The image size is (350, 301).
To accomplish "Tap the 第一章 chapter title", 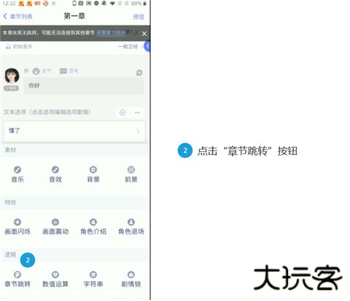I will tap(74, 16).
